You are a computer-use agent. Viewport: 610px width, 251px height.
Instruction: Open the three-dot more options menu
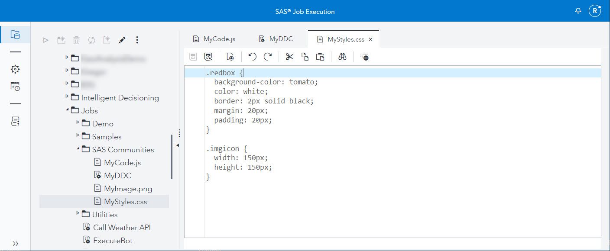(x=137, y=40)
